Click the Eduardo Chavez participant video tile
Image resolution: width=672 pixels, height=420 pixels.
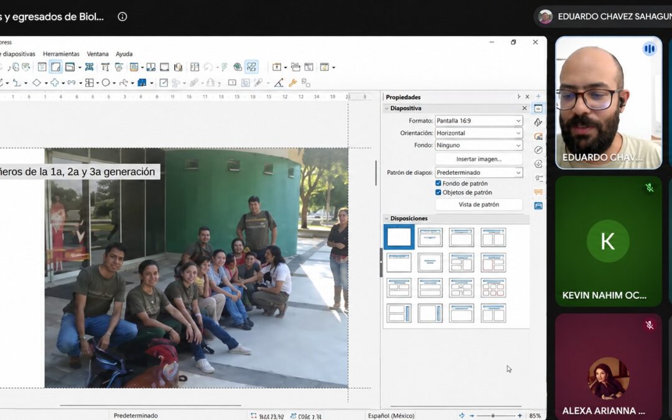point(609,103)
